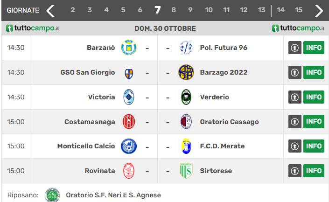Expand Victoria vs Verderio arrow button
The height and width of the screenshot is (202, 329).
295,97
